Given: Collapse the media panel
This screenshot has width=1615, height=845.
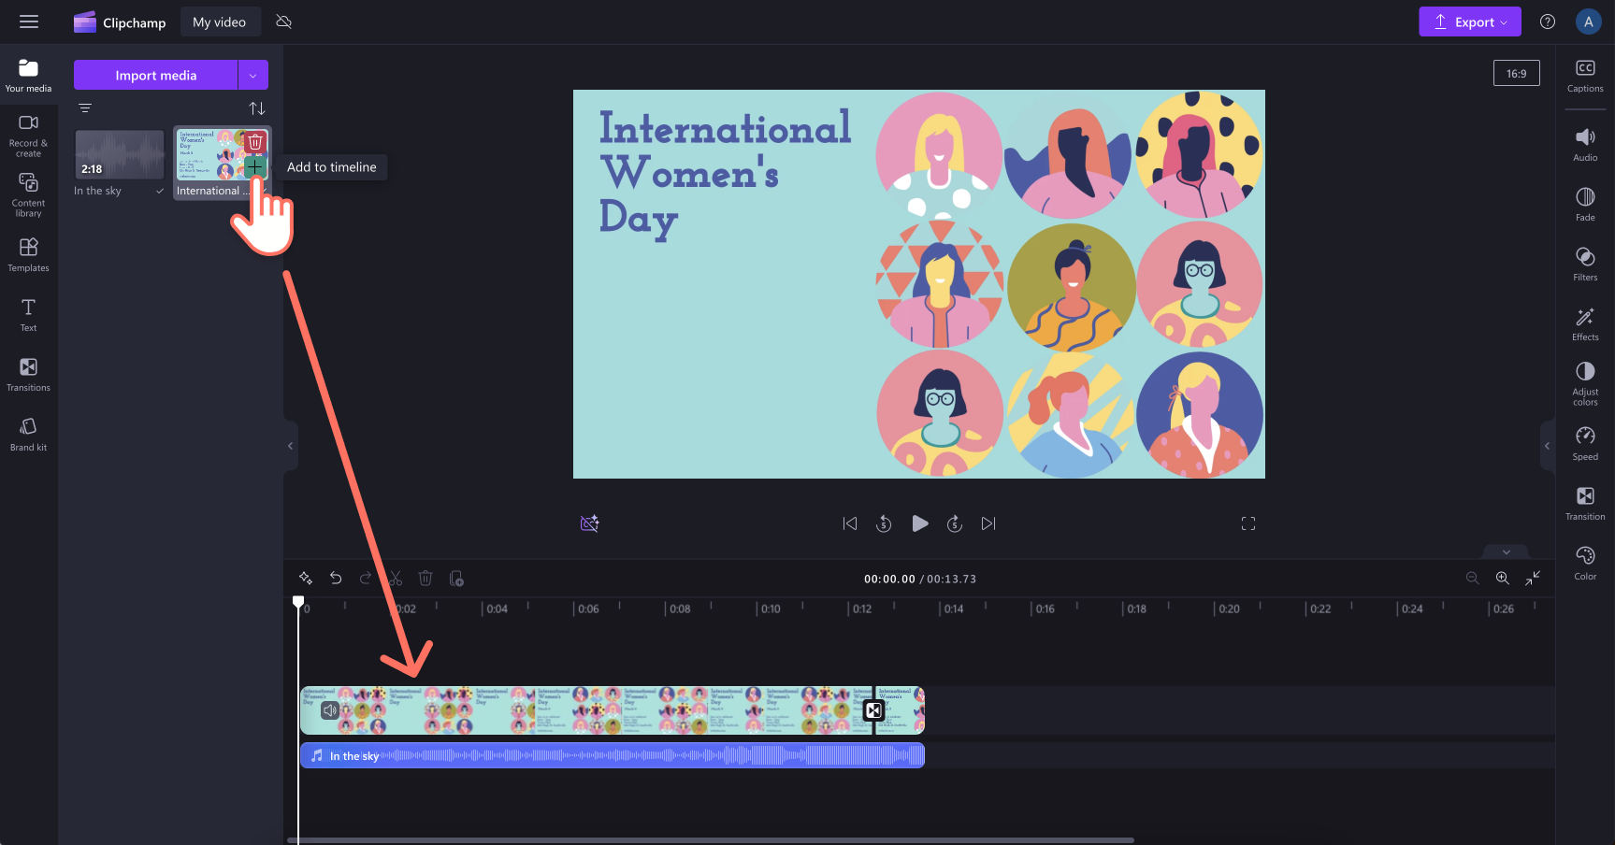Looking at the screenshot, I should (x=290, y=445).
